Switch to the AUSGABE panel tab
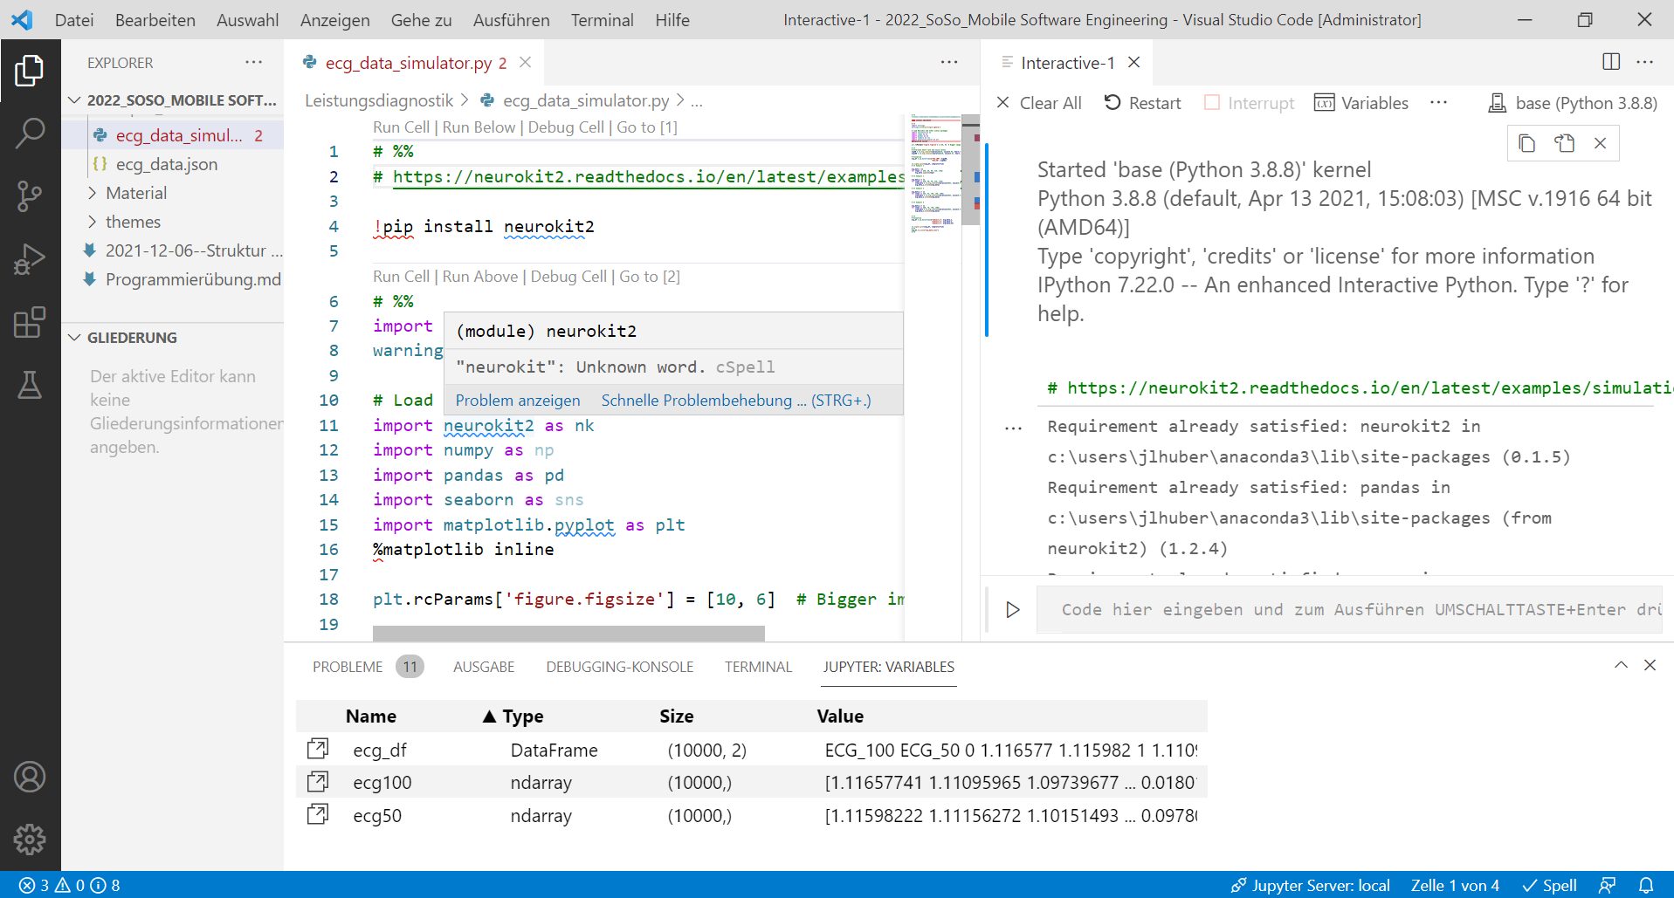 (x=484, y=667)
